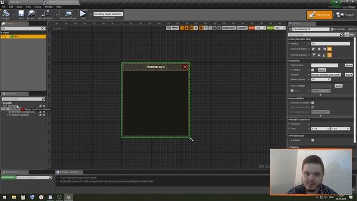Open the Bind dropdown for Tool Tip Text
Screen dimensions: 357x201
(x=349, y=65)
